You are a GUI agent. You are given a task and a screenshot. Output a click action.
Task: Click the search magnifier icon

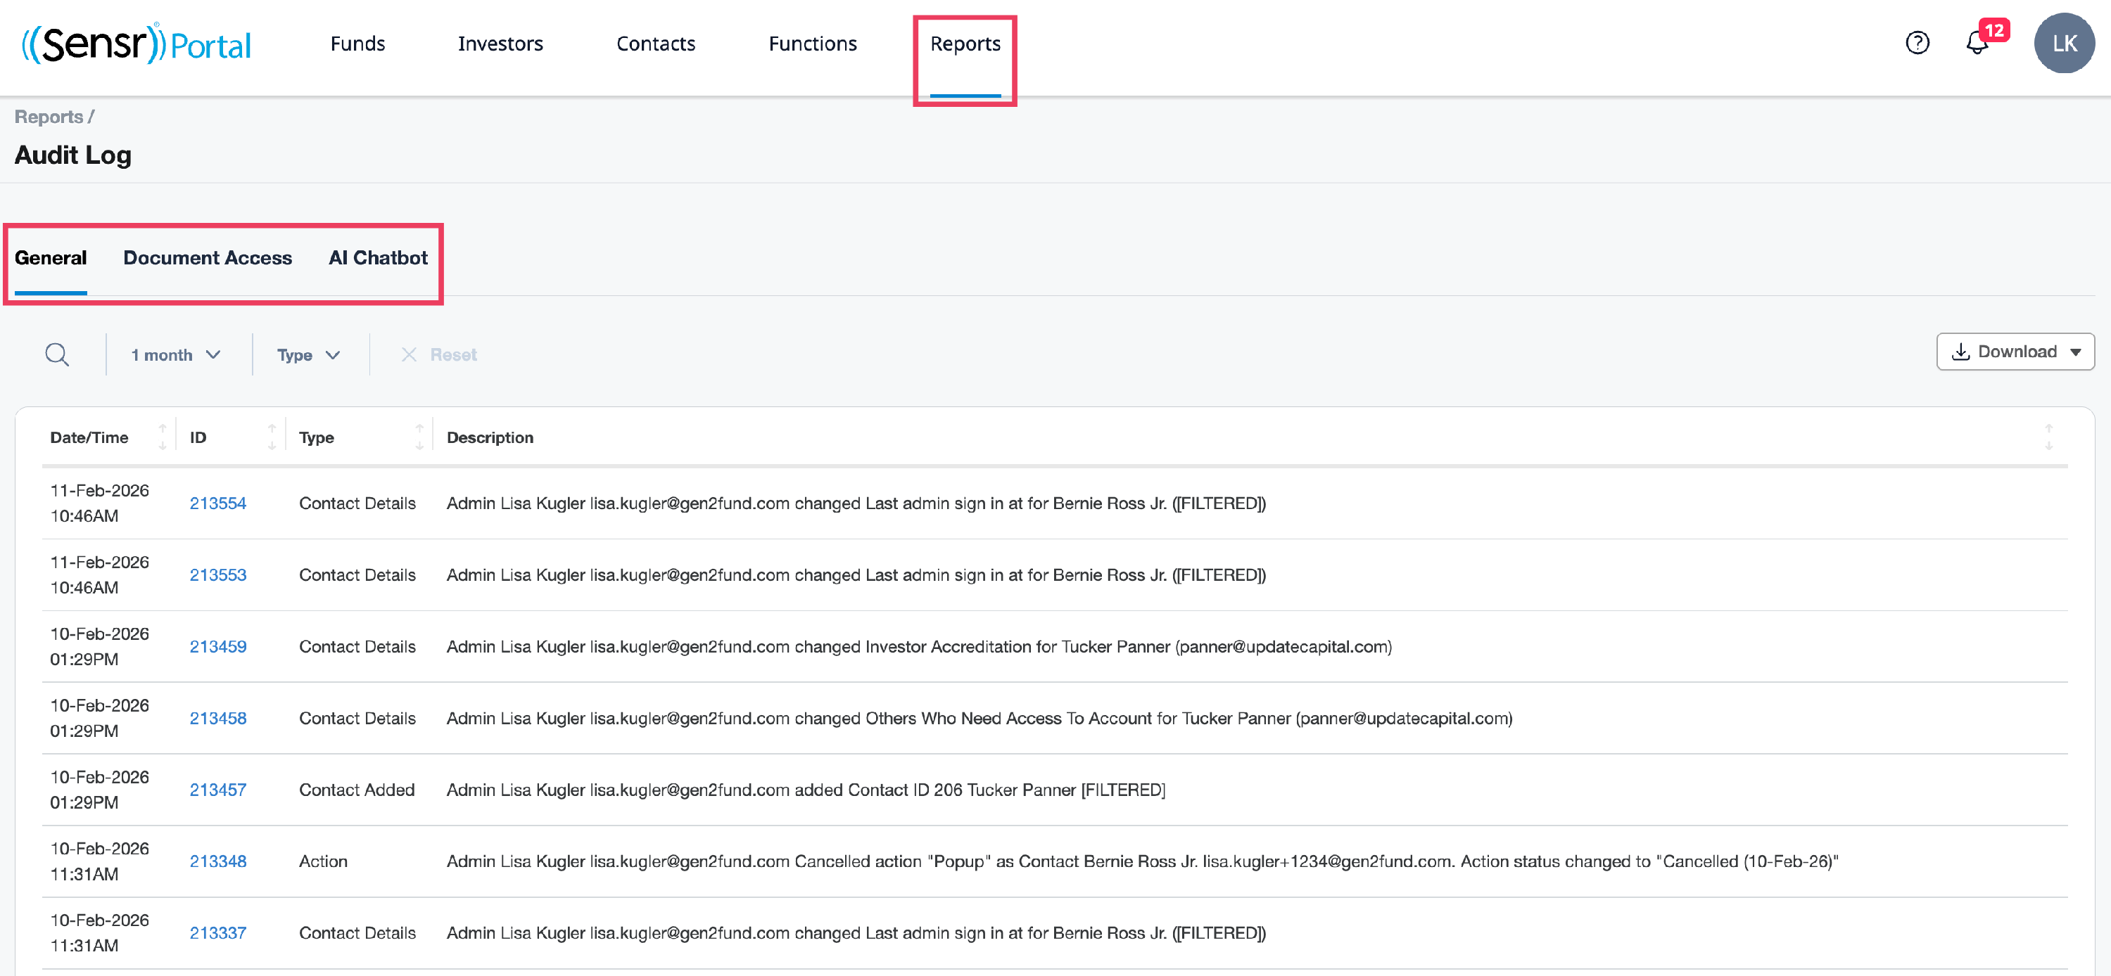tap(56, 354)
